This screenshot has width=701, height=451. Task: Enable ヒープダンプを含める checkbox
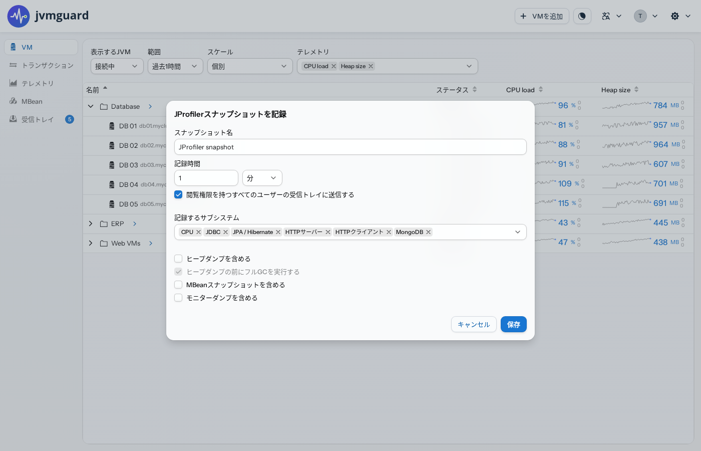pos(178,259)
